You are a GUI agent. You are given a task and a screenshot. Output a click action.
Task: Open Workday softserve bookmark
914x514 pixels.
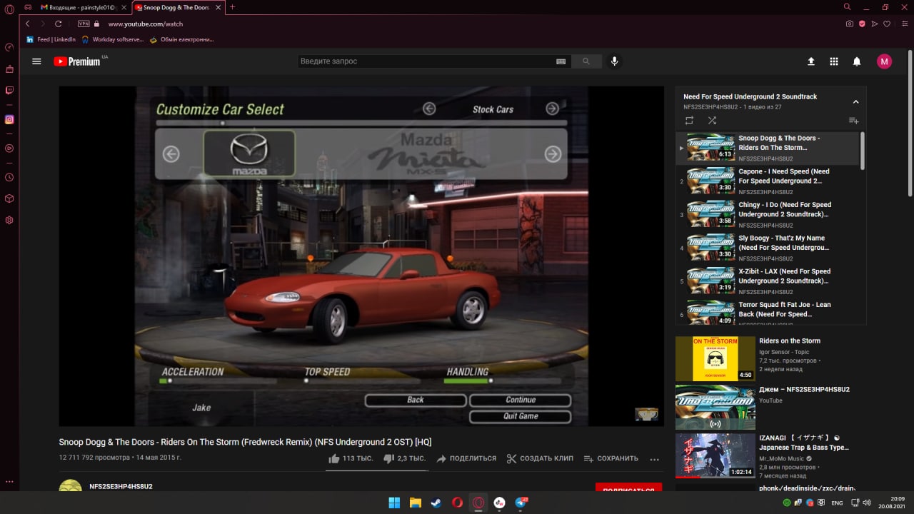112,39
